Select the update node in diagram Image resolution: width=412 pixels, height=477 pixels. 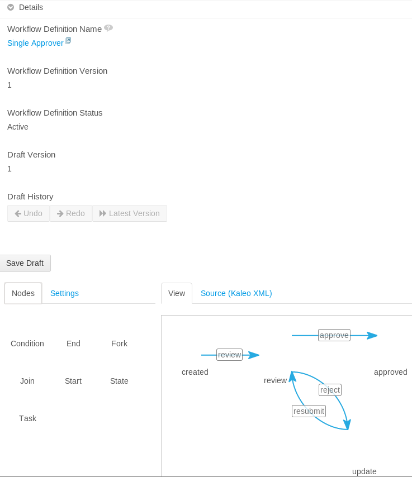pos(364,471)
